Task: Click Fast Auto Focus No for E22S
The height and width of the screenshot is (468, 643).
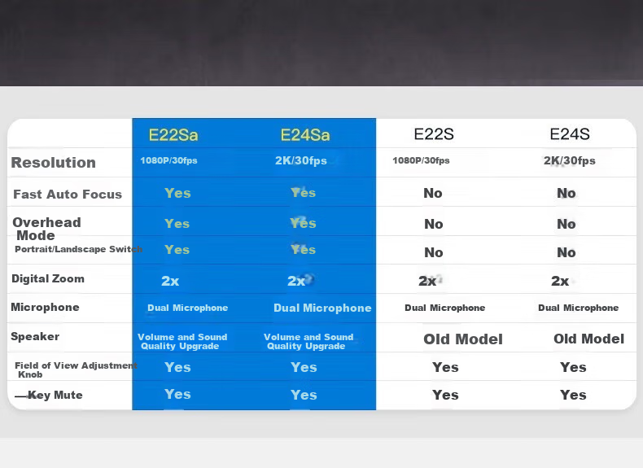Action: coord(433,193)
